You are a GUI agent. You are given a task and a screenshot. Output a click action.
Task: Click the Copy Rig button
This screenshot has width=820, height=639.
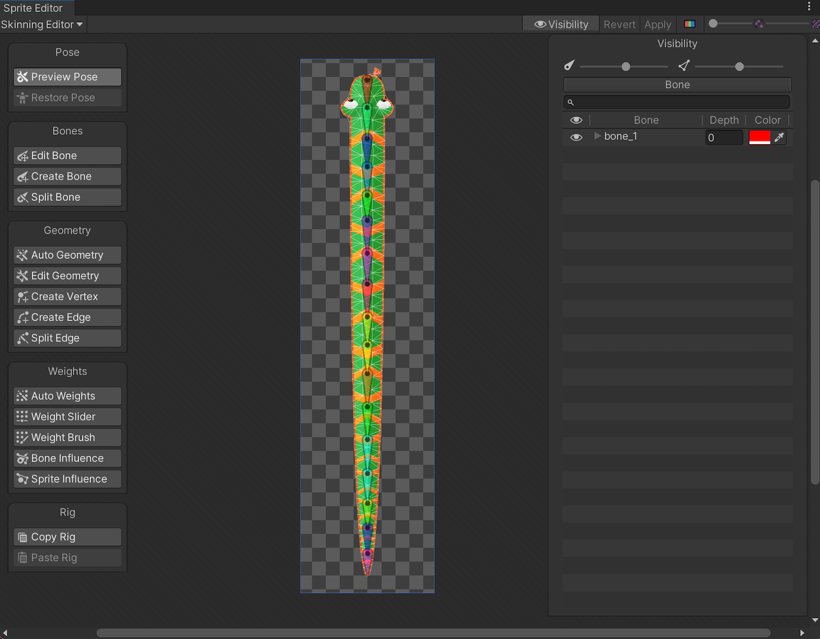[67, 537]
